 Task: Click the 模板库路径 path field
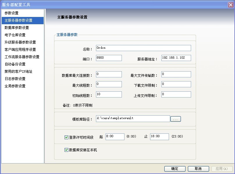click(133, 119)
